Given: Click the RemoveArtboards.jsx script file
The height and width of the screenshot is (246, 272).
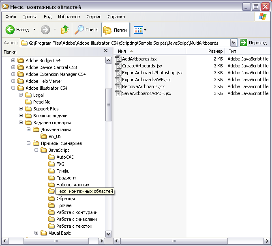Looking at the screenshot, I should click(143, 86).
